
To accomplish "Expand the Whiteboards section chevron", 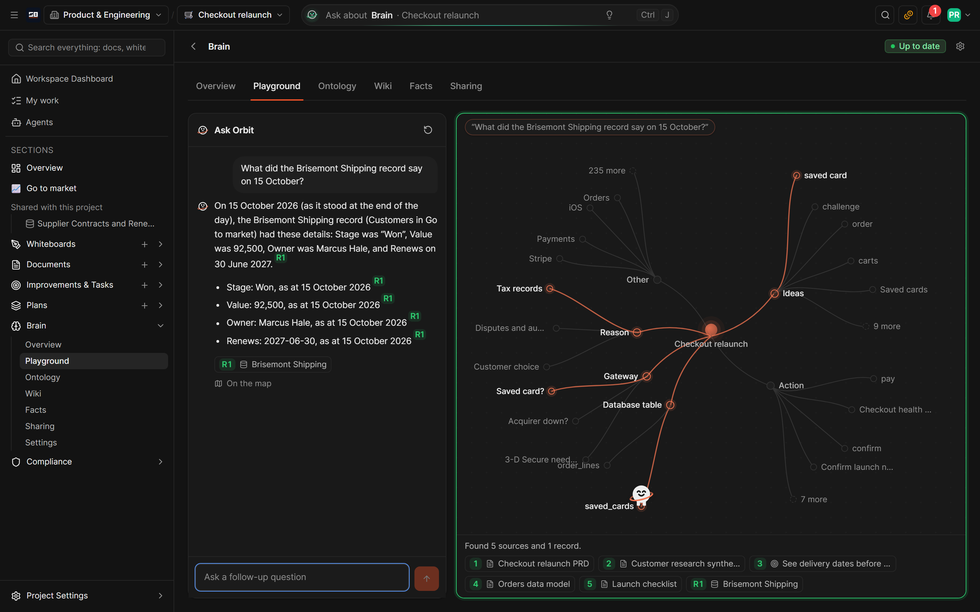I will [160, 244].
